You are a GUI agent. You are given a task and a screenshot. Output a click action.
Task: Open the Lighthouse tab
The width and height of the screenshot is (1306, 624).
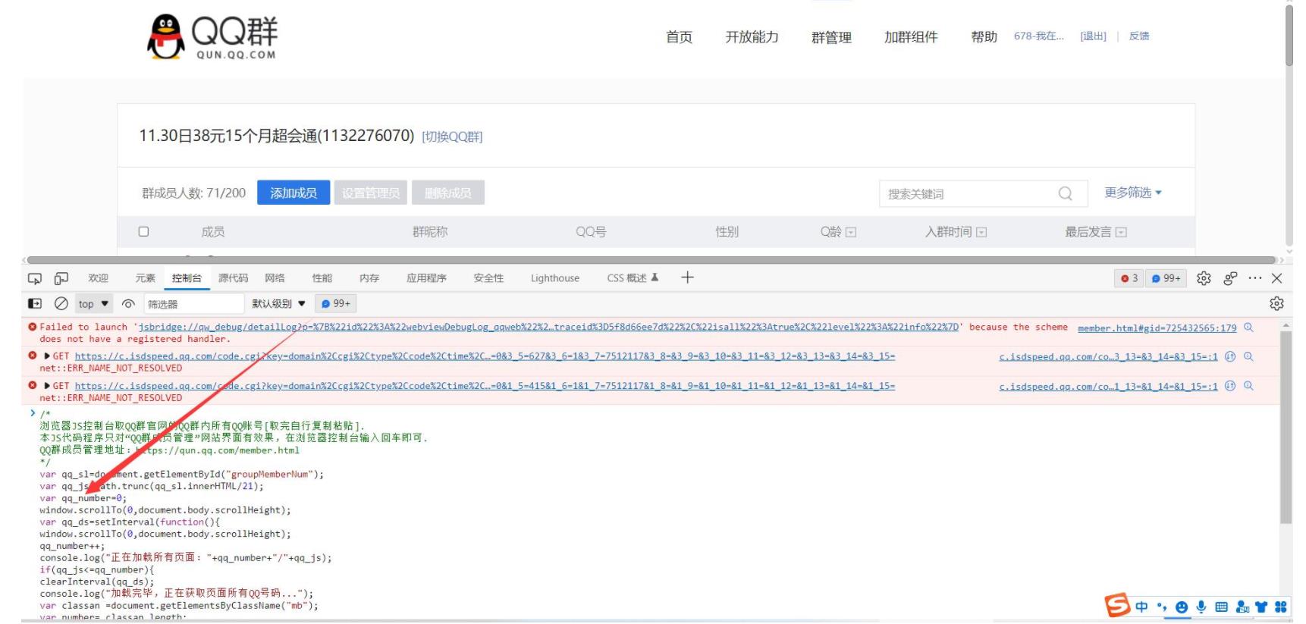click(555, 278)
